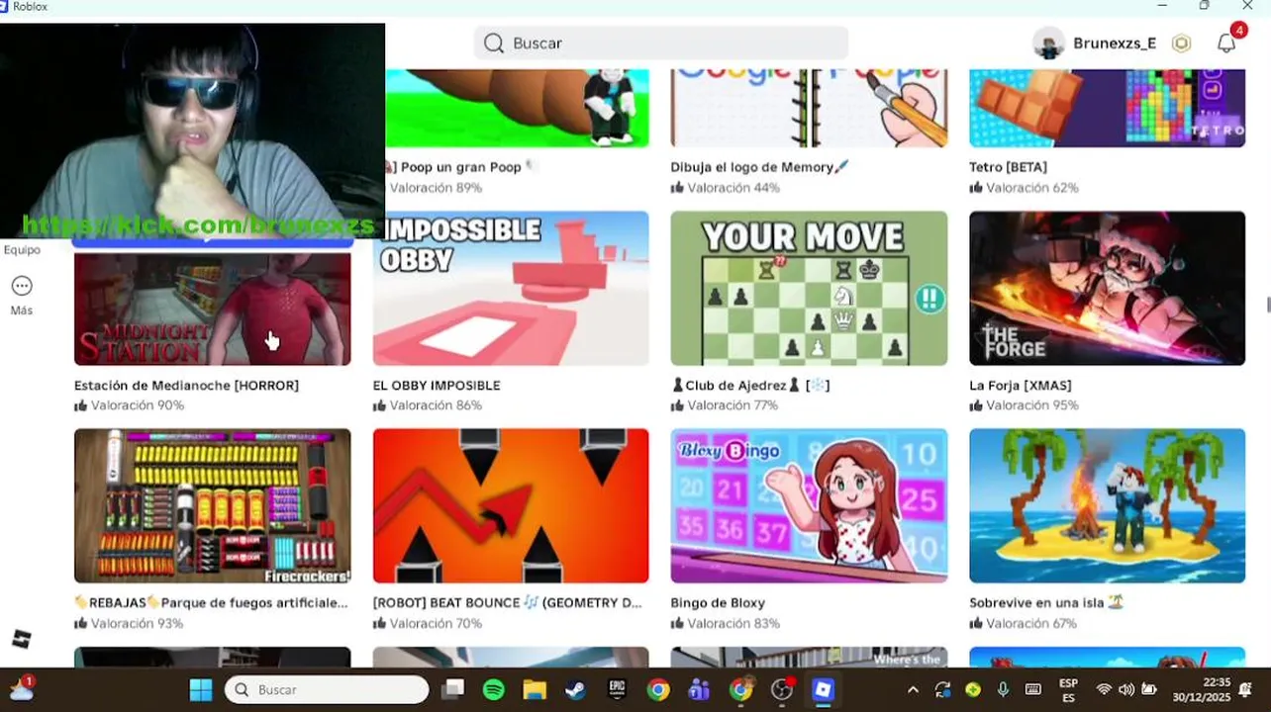
Task: Open Bingo de Bloxy title link
Action: click(718, 603)
